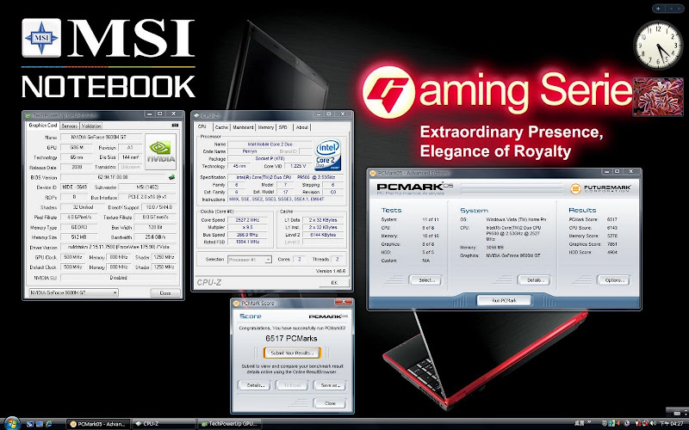Open the SPD tab in CPU-Z

[283, 127]
